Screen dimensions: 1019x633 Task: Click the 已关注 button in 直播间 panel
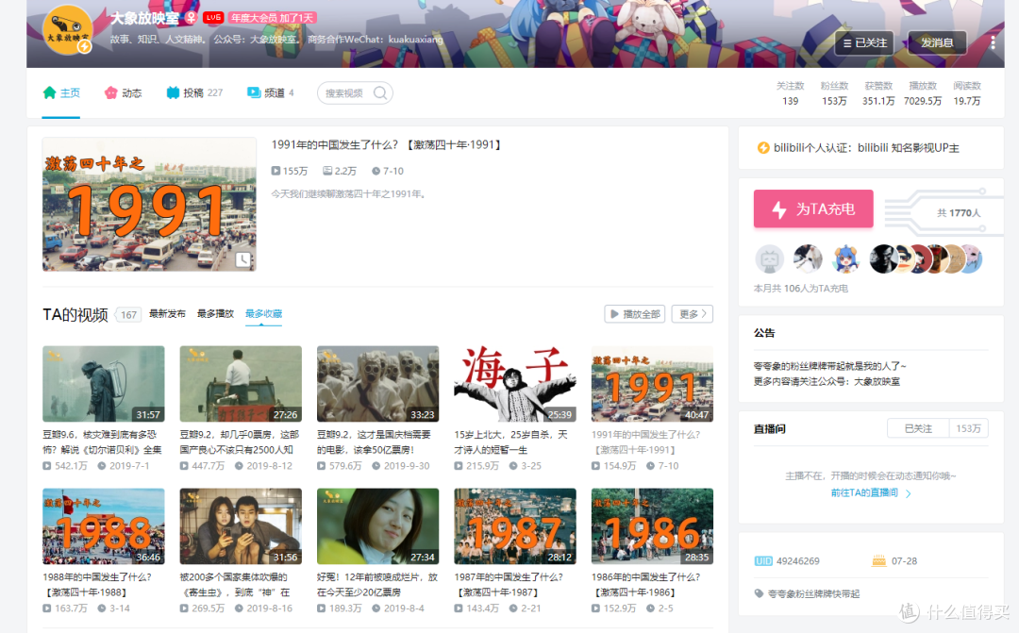pyautogui.click(x=918, y=428)
